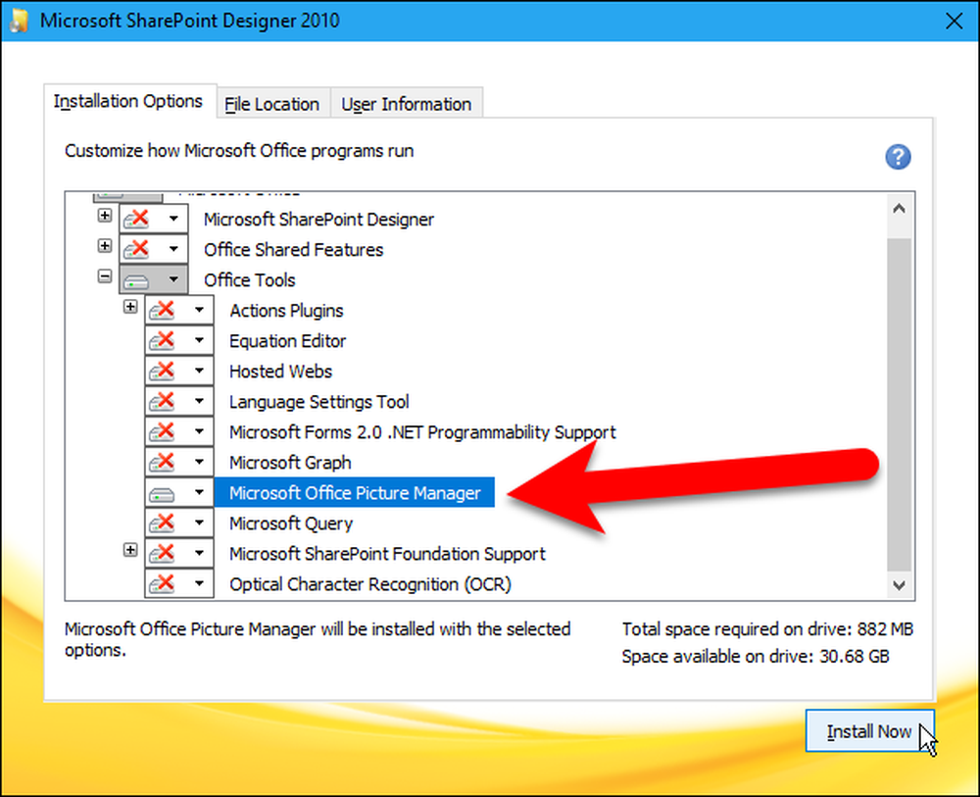Open Microsoft Forms 2.0 .NET install dropdown
Screen dimensions: 980x797
[199, 432]
